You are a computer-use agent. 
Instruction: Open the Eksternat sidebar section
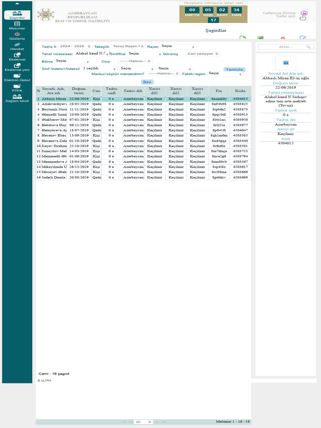tap(17, 57)
